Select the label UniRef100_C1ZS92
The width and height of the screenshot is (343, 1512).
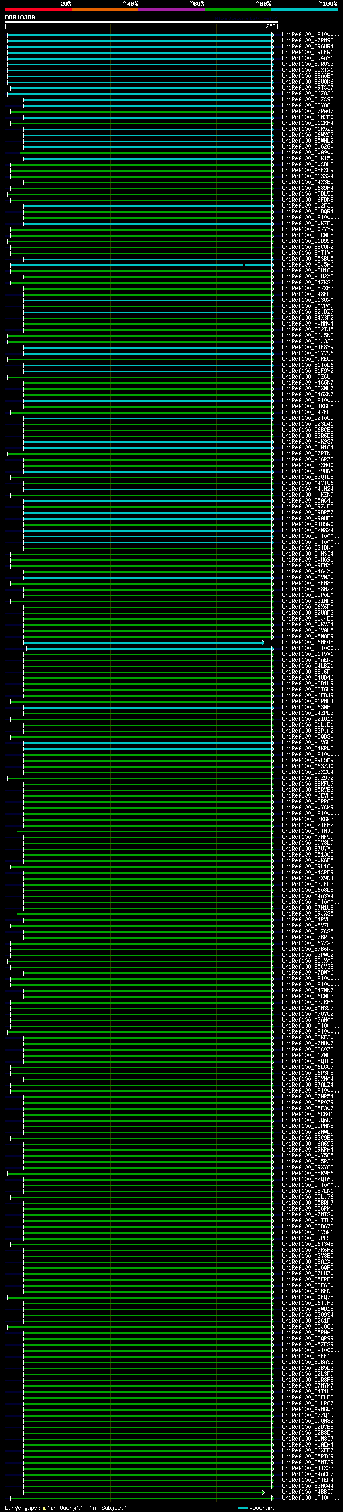[308, 99]
